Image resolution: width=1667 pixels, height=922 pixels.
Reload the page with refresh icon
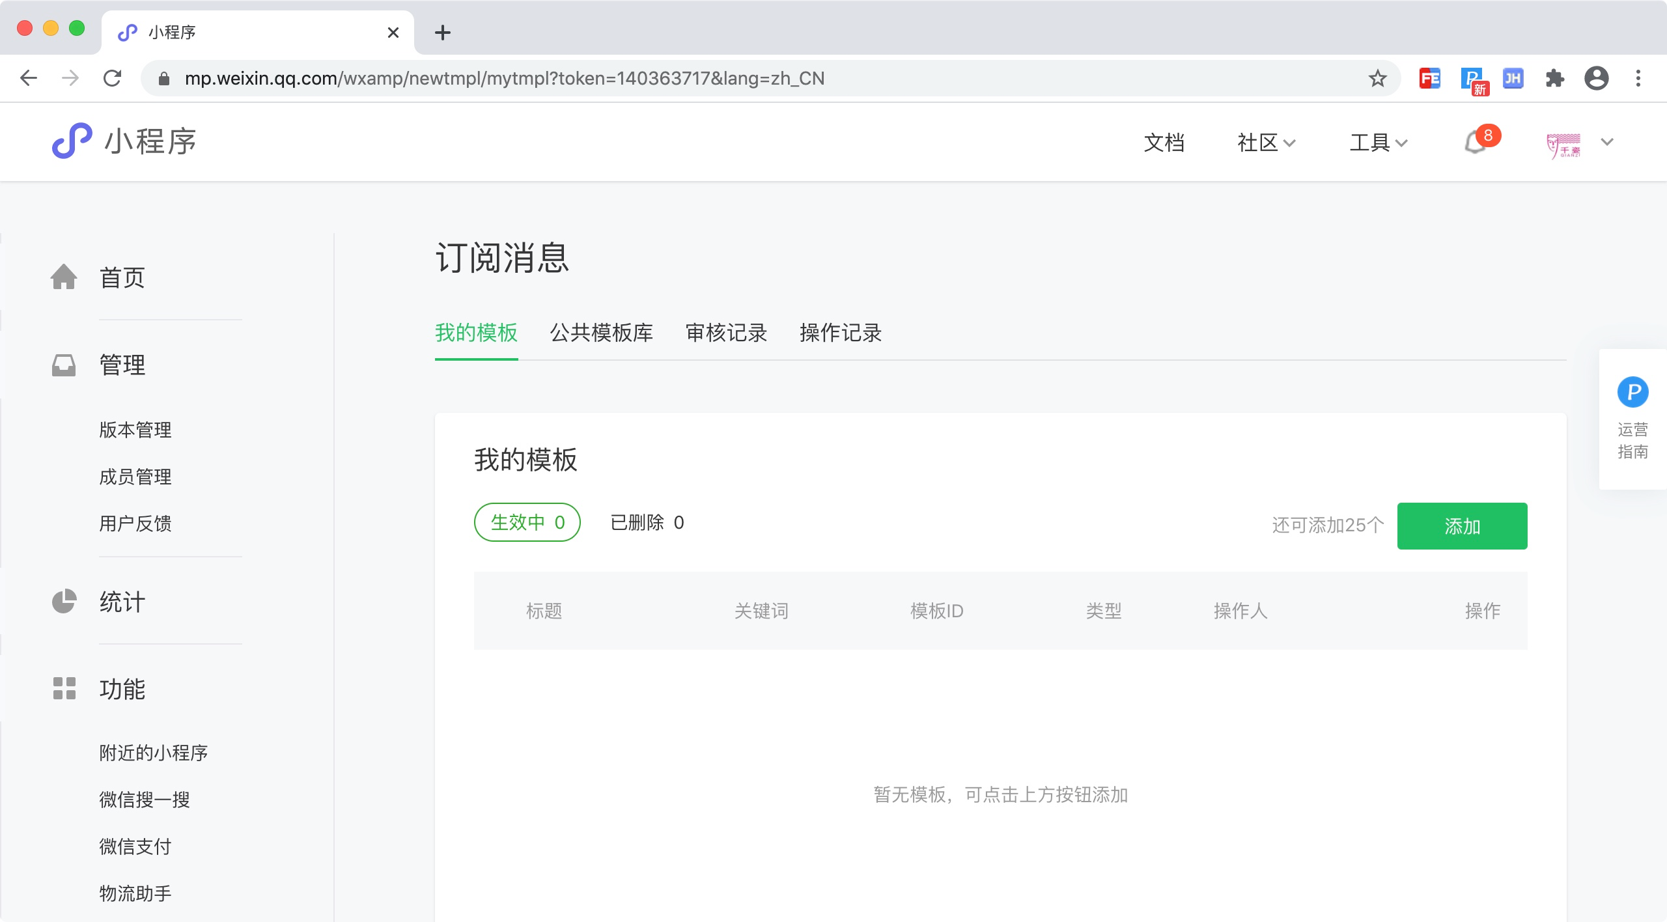(x=113, y=79)
